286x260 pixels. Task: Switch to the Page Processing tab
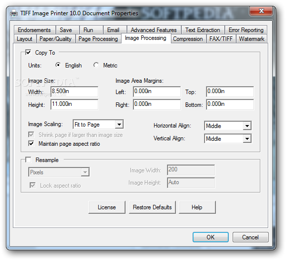[98, 39]
